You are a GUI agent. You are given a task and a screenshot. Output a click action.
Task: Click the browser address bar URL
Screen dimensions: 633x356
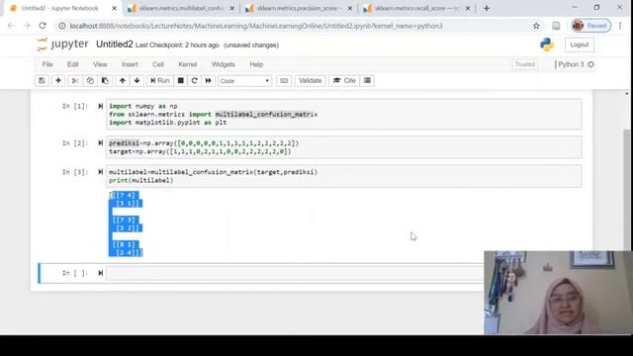click(x=256, y=26)
